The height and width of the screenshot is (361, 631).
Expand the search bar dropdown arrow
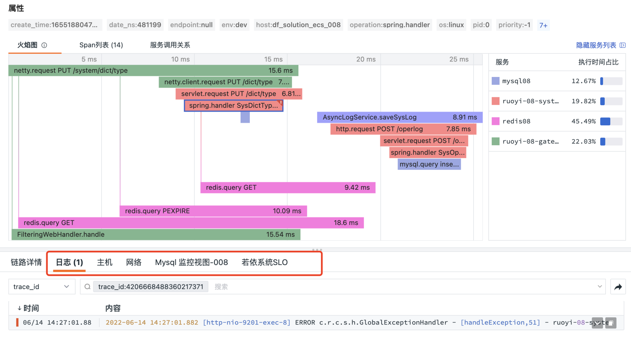coord(599,287)
